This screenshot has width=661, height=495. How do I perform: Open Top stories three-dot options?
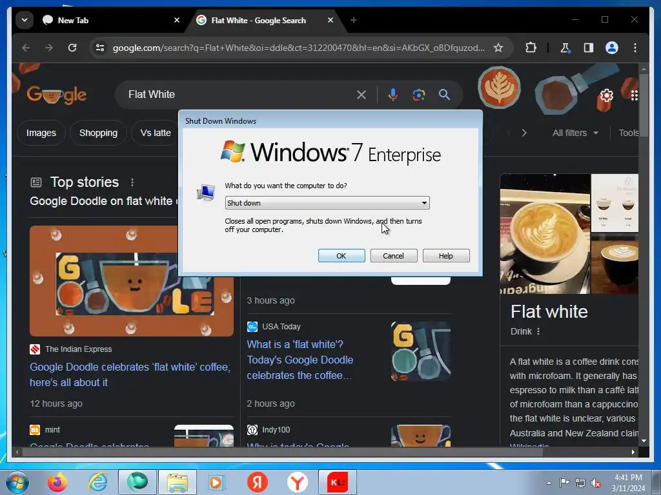point(132,182)
